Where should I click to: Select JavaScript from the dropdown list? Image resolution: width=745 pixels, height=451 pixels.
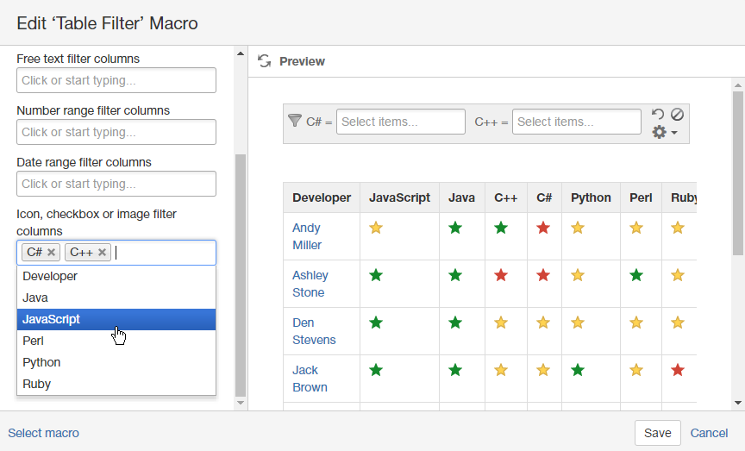point(116,319)
